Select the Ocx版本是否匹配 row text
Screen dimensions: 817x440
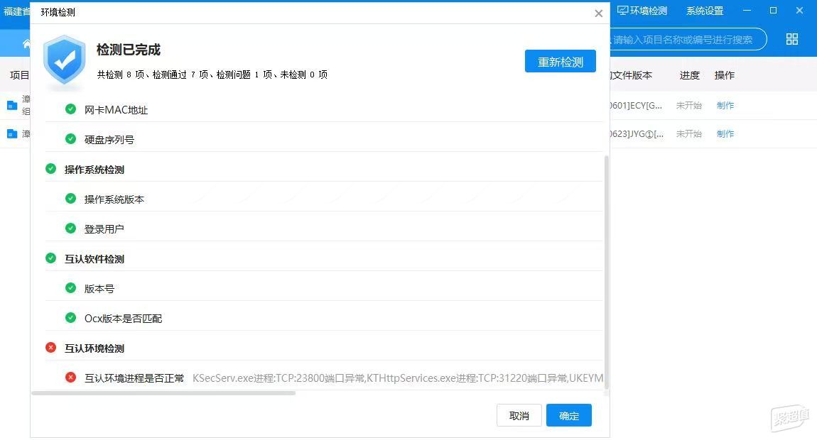[123, 318]
